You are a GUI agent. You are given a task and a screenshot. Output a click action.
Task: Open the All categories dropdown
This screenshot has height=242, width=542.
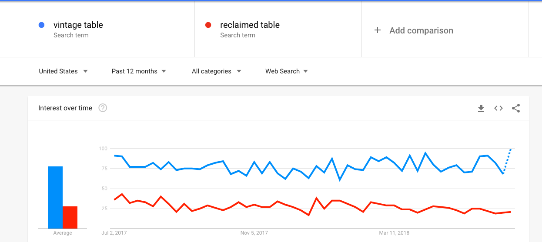(x=217, y=71)
